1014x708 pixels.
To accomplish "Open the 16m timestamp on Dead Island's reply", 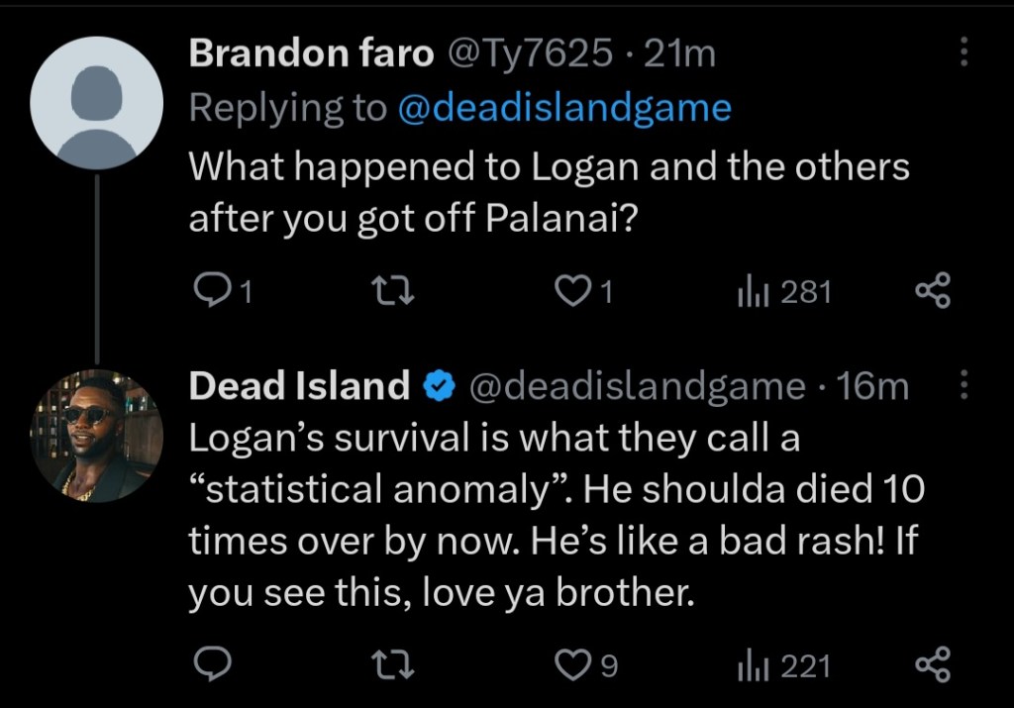I will tap(873, 386).
